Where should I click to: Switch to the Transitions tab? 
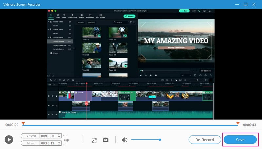tap(72, 16)
